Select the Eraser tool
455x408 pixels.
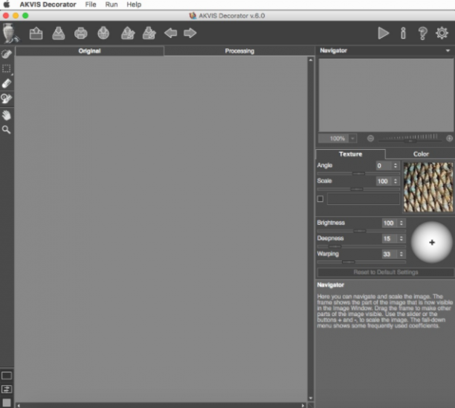click(x=7, y=83)
